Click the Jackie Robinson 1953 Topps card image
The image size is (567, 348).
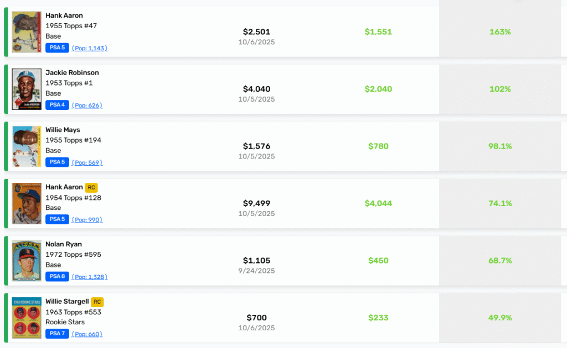[x=27, y=89]
